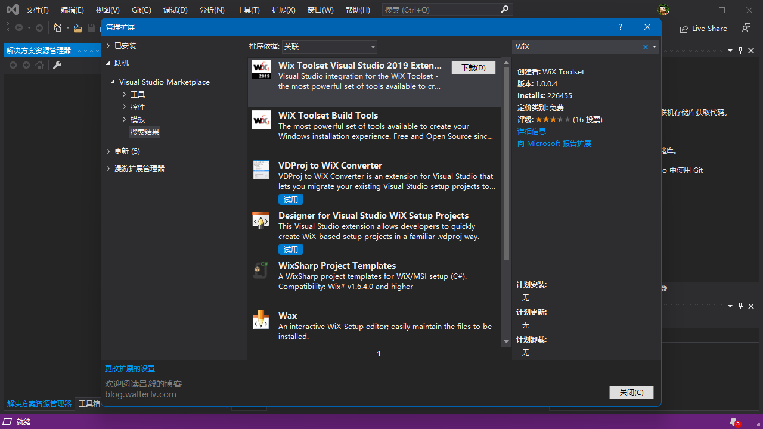
Task: Click the send feedback icon
Action: coord(746,28)
